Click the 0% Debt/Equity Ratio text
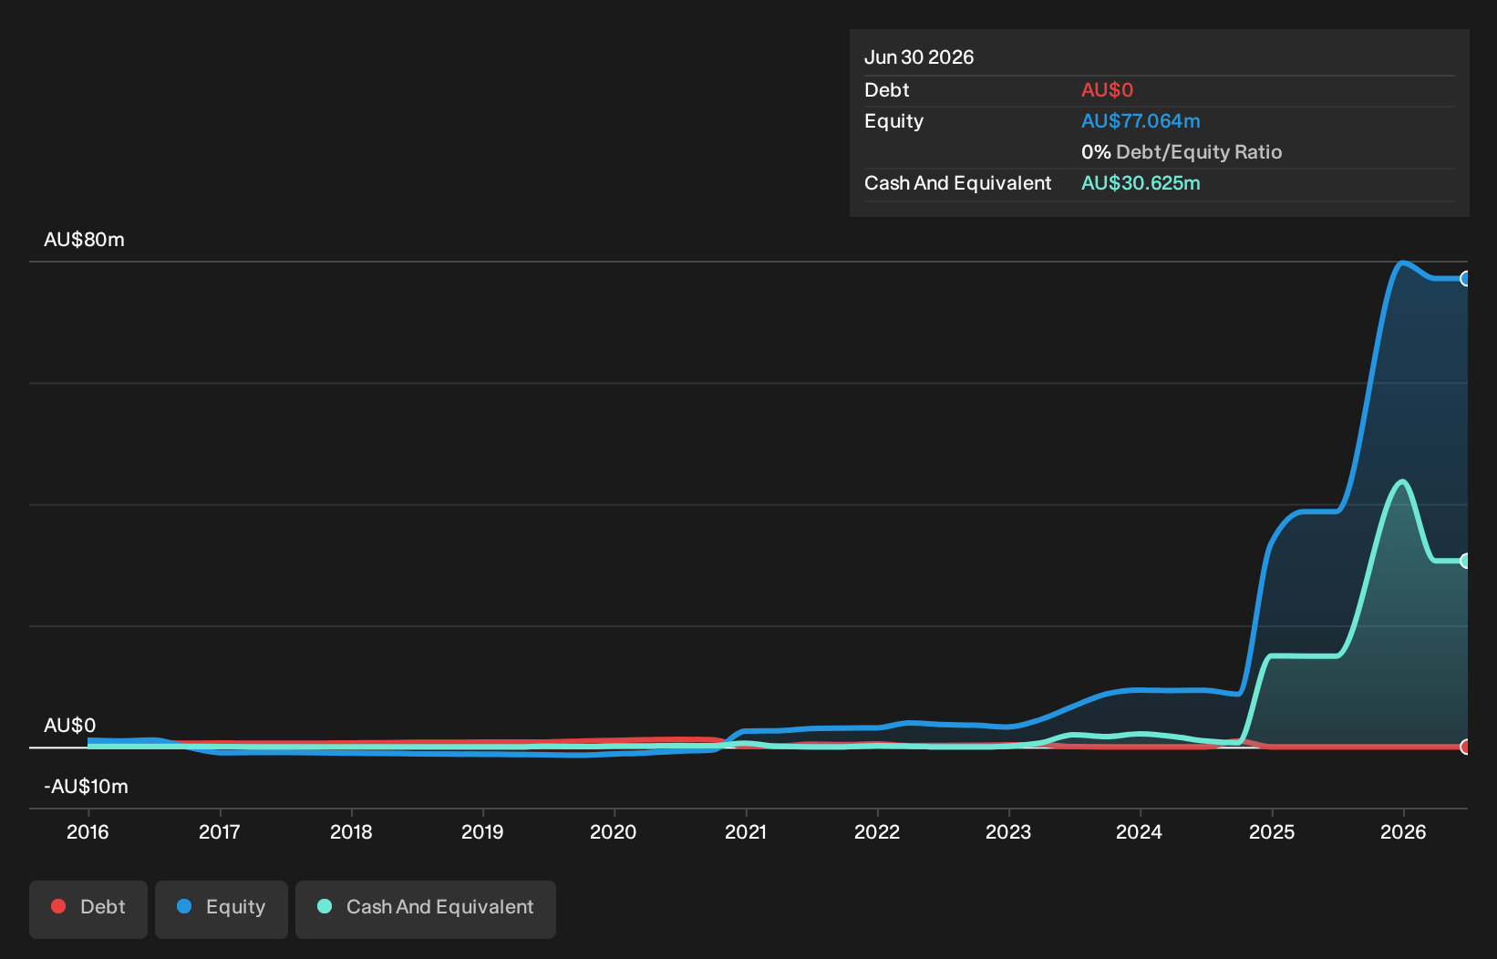 point(1182,152)
